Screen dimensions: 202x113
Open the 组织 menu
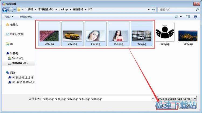(9, 17)
